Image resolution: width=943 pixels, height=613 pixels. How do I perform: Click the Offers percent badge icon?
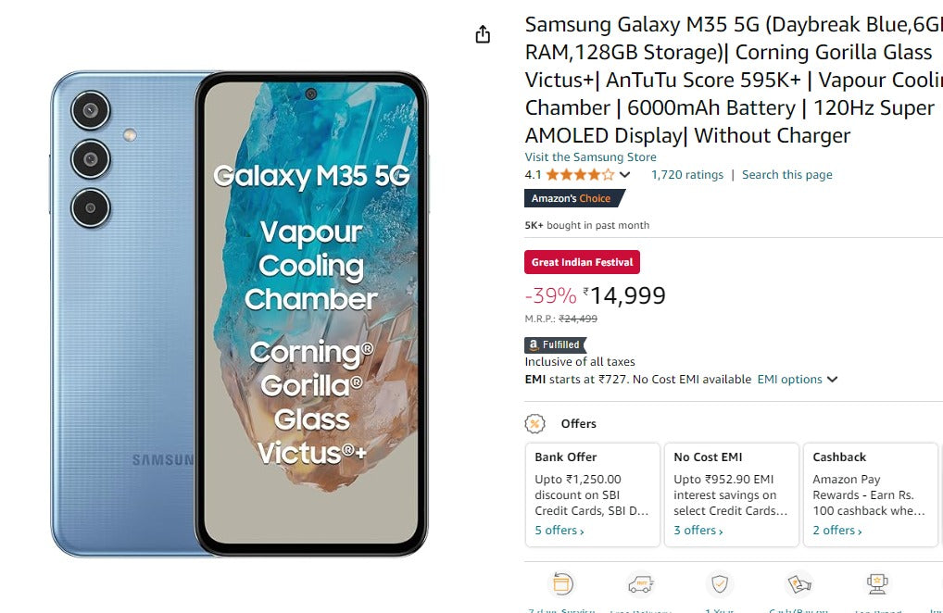point(534,423)
